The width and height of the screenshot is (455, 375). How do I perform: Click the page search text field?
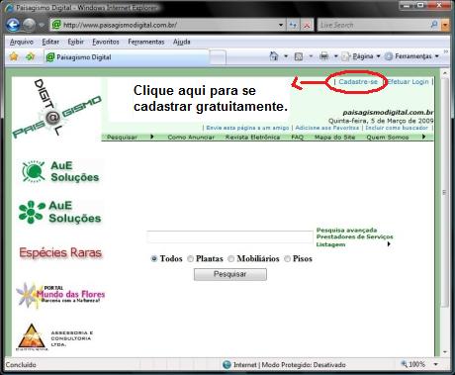229,236
